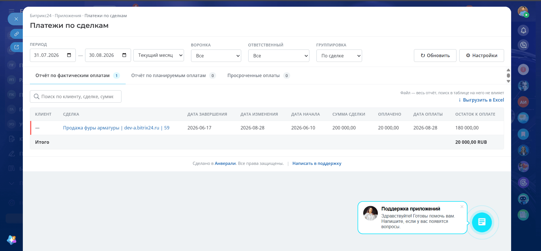This screenshot has width=541, height=251.
Task: Open the blonde woman avatar chat
Action: point(523,150)
